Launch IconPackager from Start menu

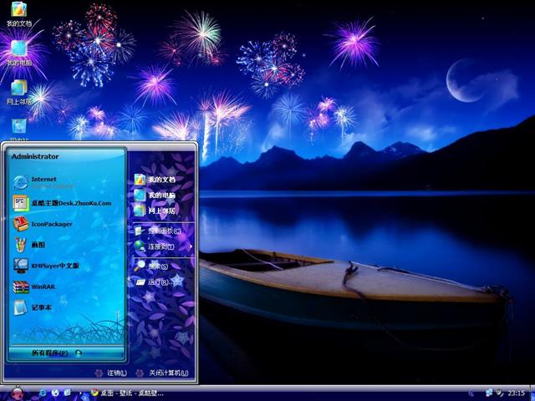click(x=43, y=224)
